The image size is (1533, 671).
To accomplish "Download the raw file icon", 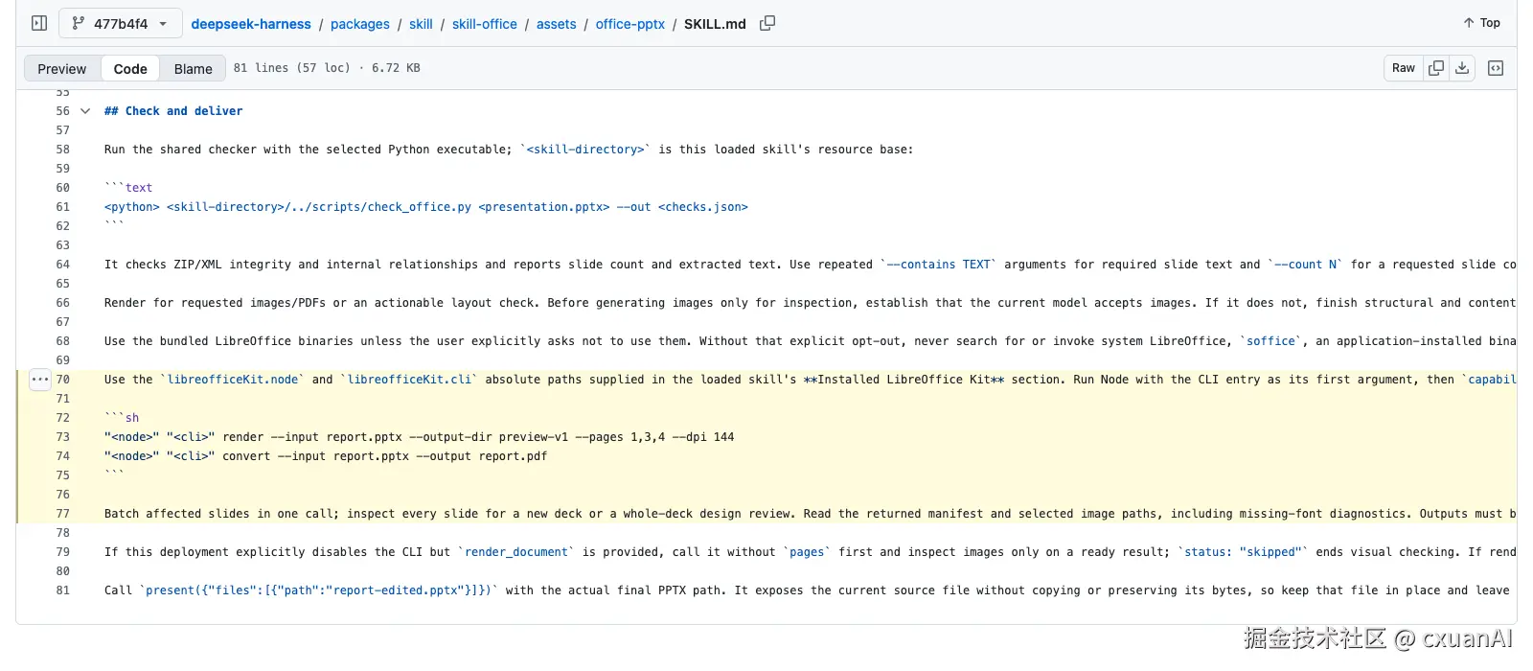I will [1462, 68].
